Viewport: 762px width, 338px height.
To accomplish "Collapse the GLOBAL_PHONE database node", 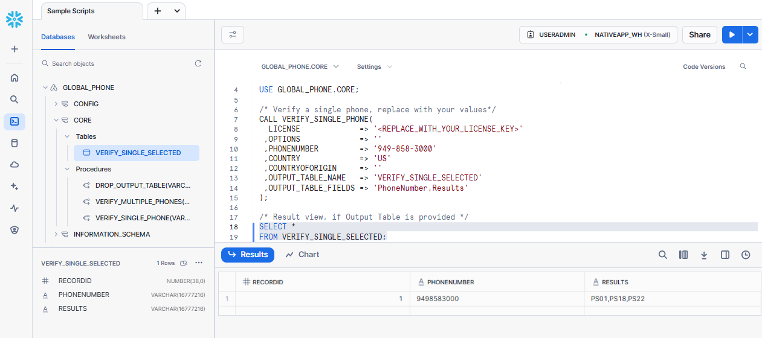I will point(45,88).
